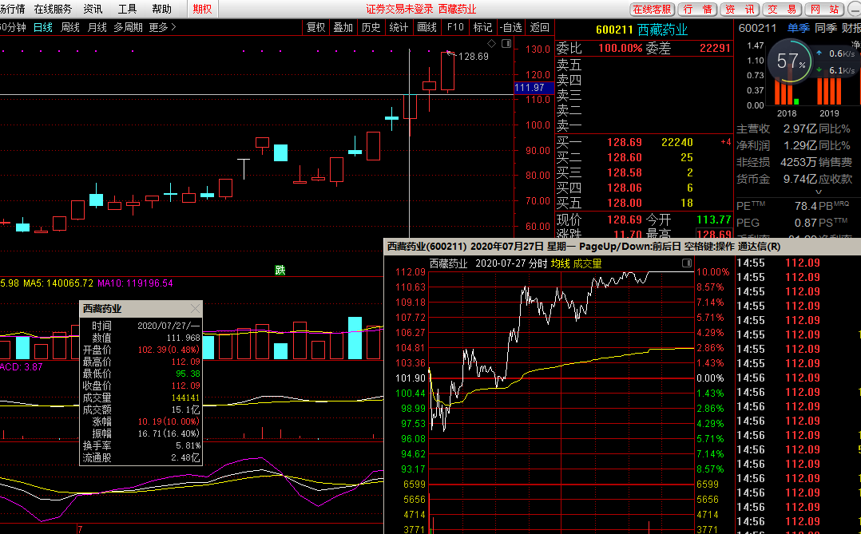This screenshot has height=534, width=861.
Task: Click the 换手率 5.81% row in popup
Action: pos(141,445)
